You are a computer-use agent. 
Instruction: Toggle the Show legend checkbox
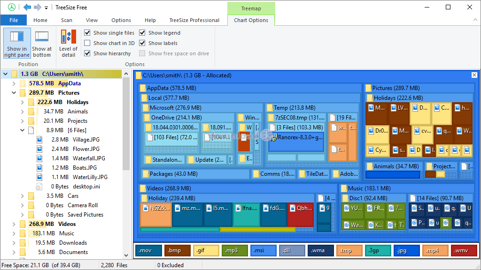point(142,33)
